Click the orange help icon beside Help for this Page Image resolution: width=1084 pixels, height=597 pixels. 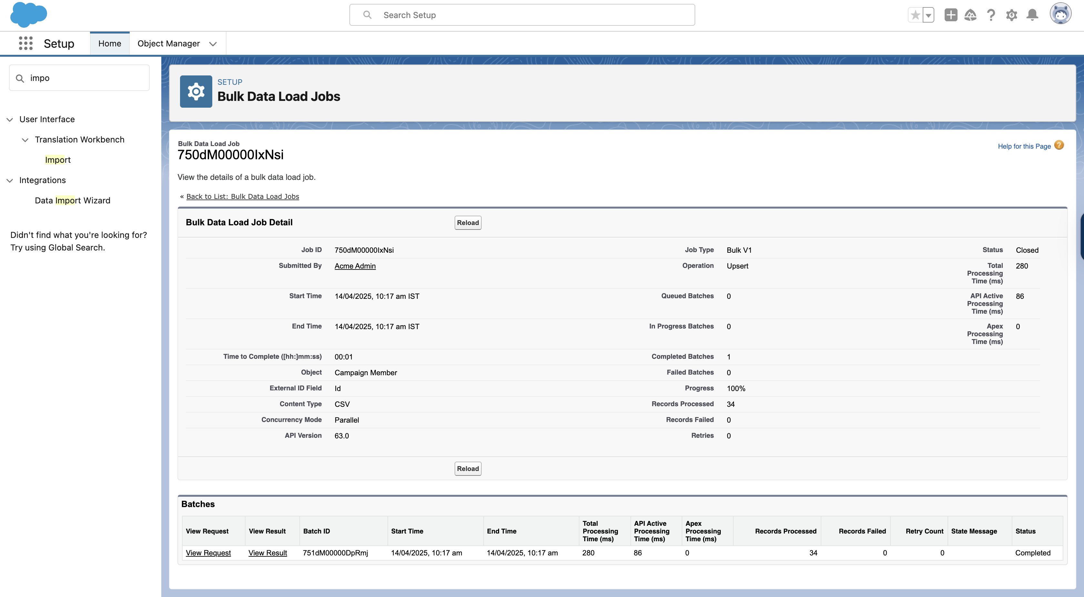point(1059,145)
